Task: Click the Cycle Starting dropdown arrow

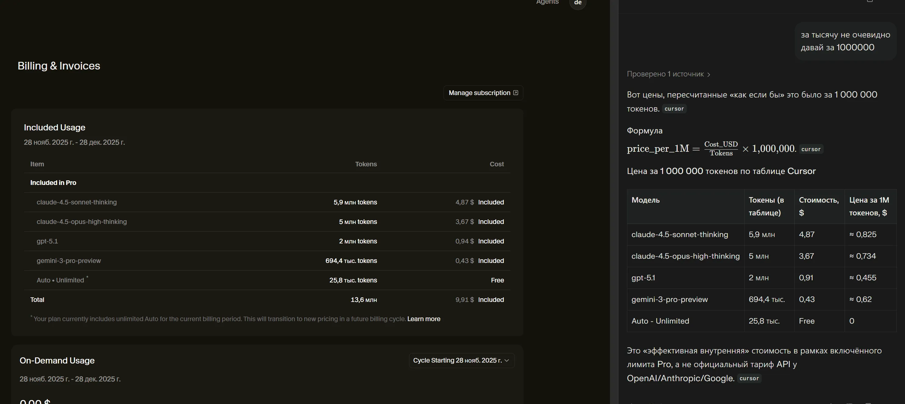Action: [507, 360]
